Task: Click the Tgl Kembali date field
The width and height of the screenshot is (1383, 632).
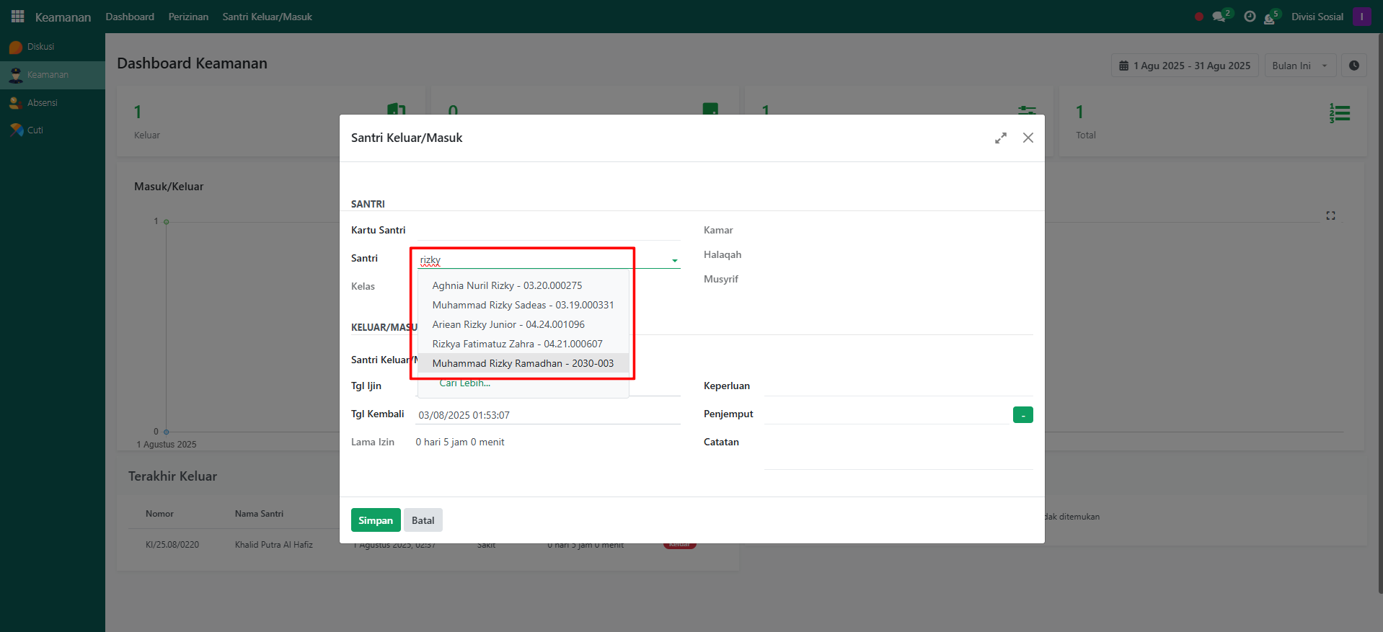Action: click(x=547, y=415)
